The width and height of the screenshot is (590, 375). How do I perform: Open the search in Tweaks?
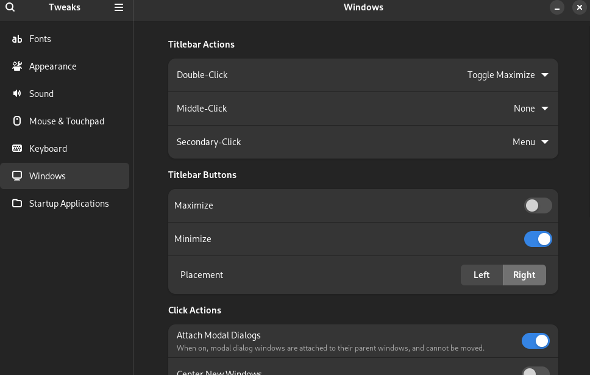pos(10,7)
